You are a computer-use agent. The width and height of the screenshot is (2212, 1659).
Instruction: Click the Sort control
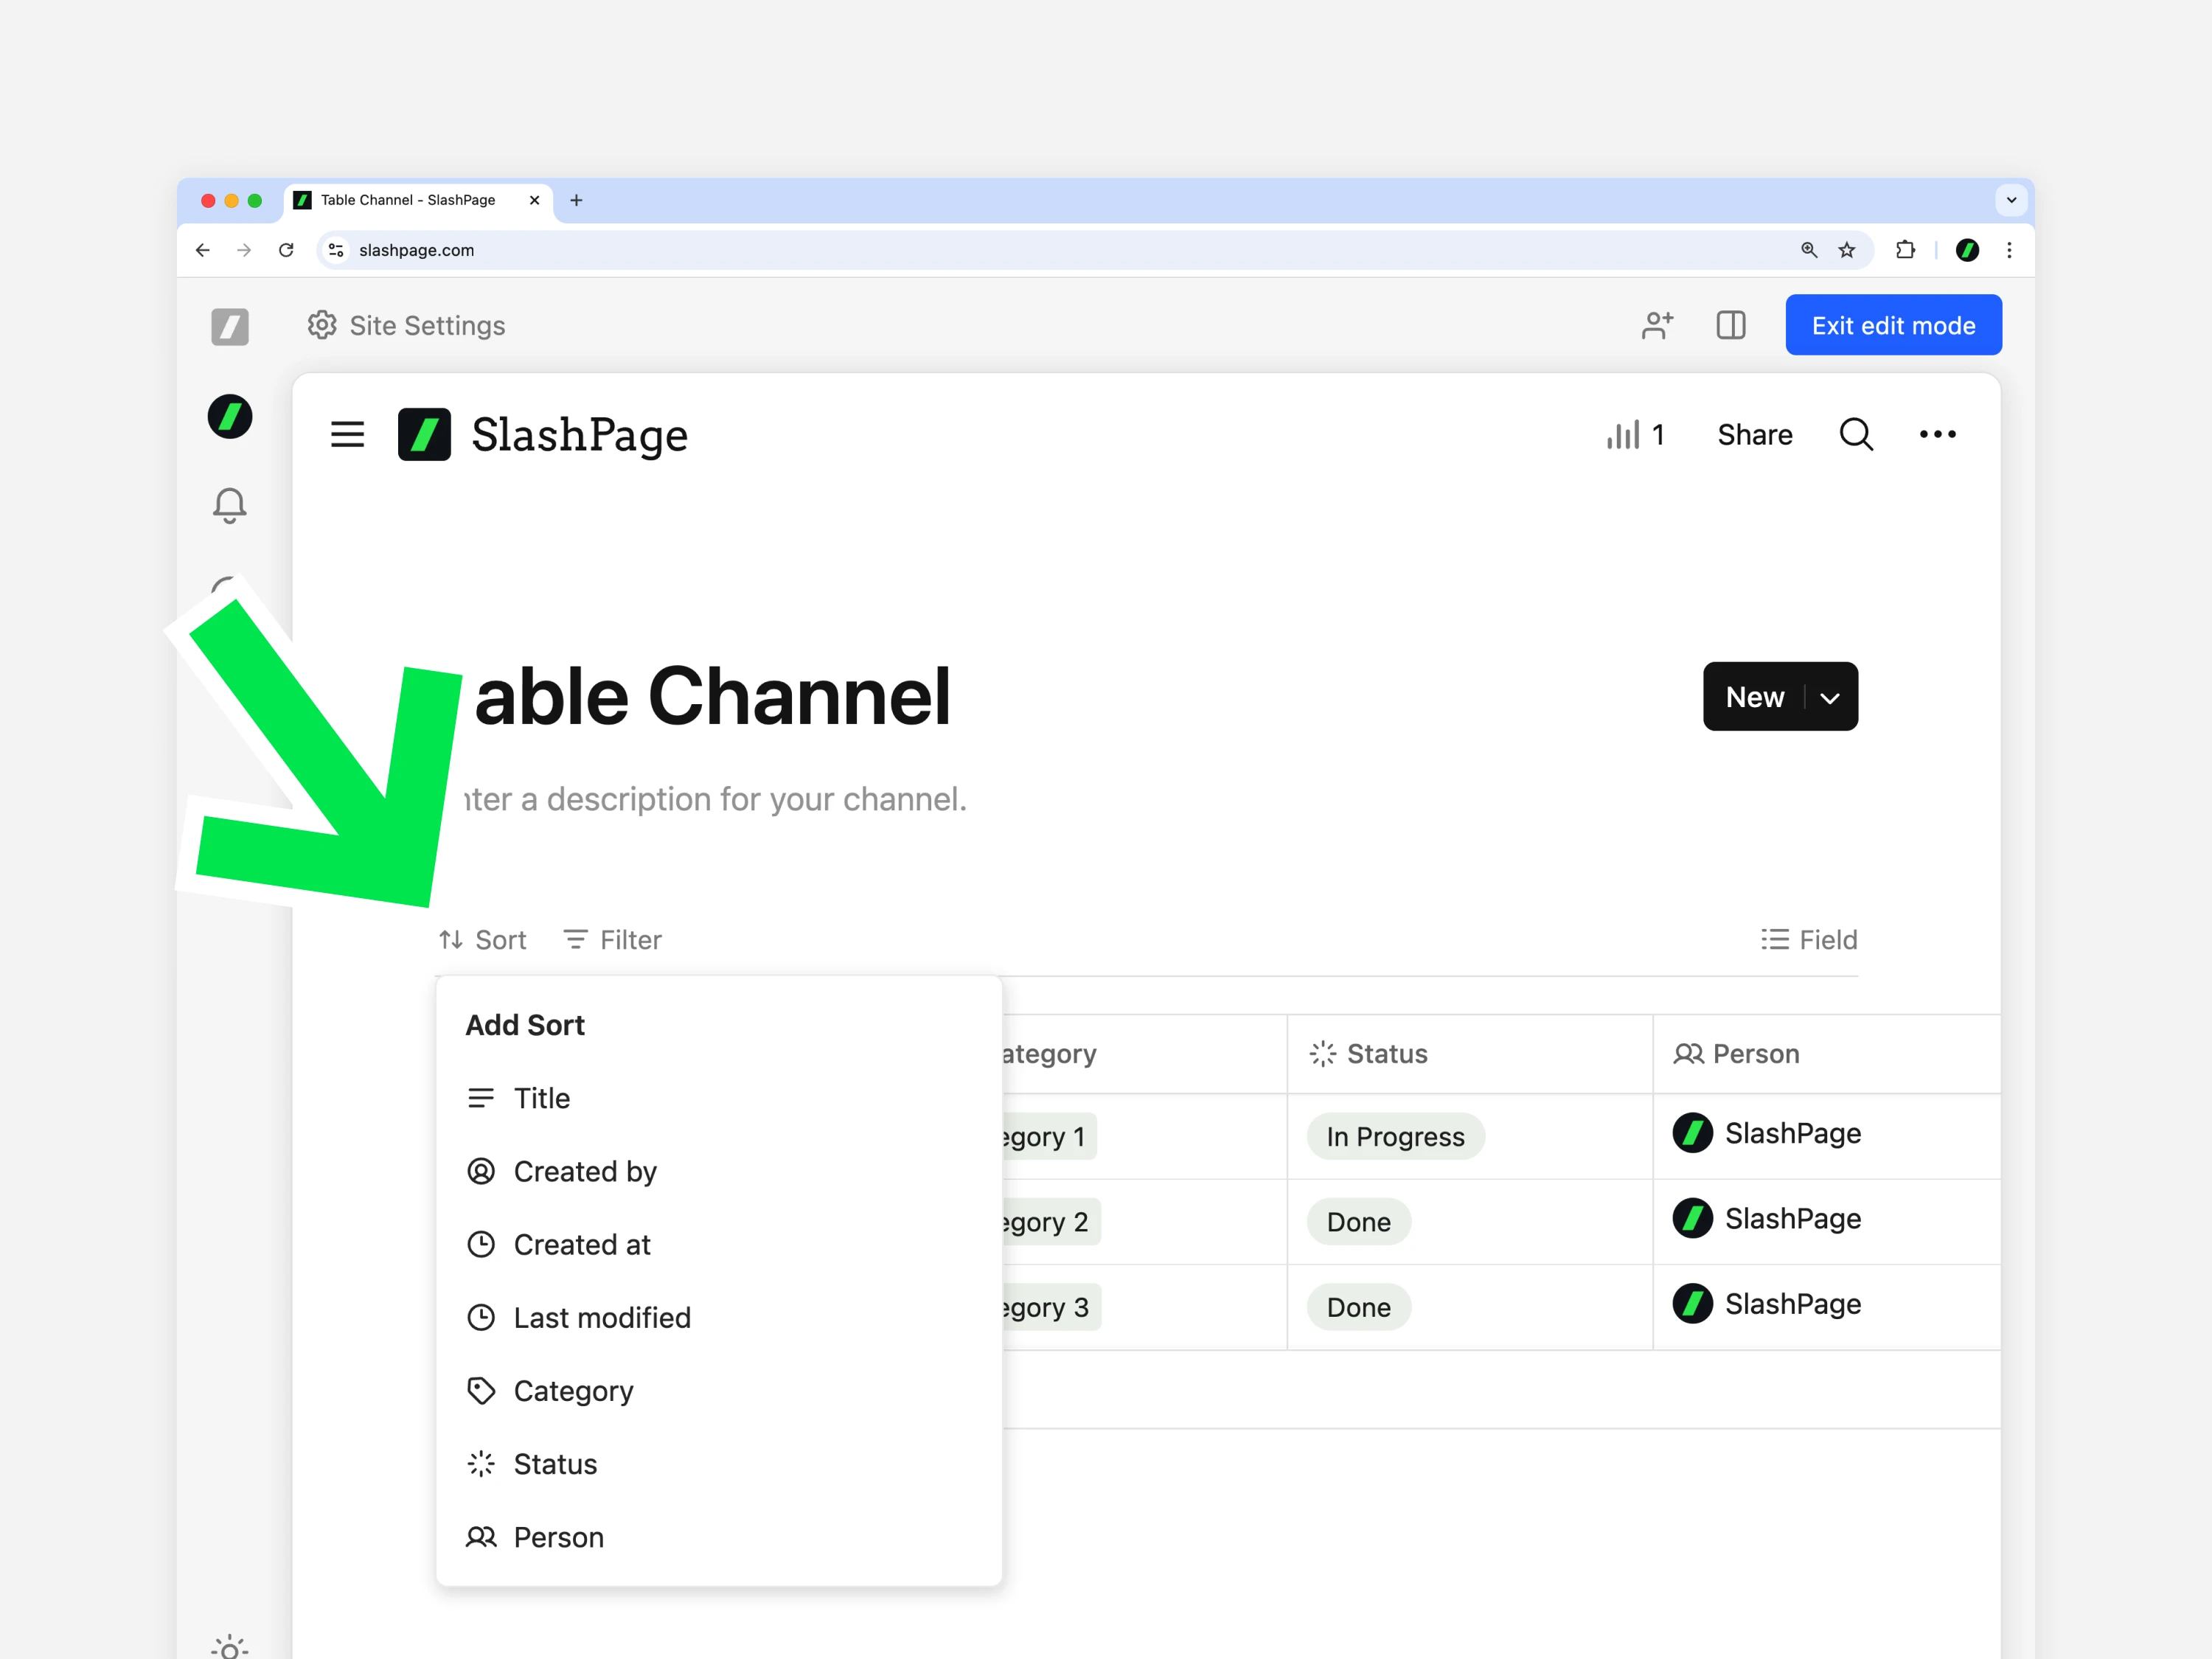point(482,940)
